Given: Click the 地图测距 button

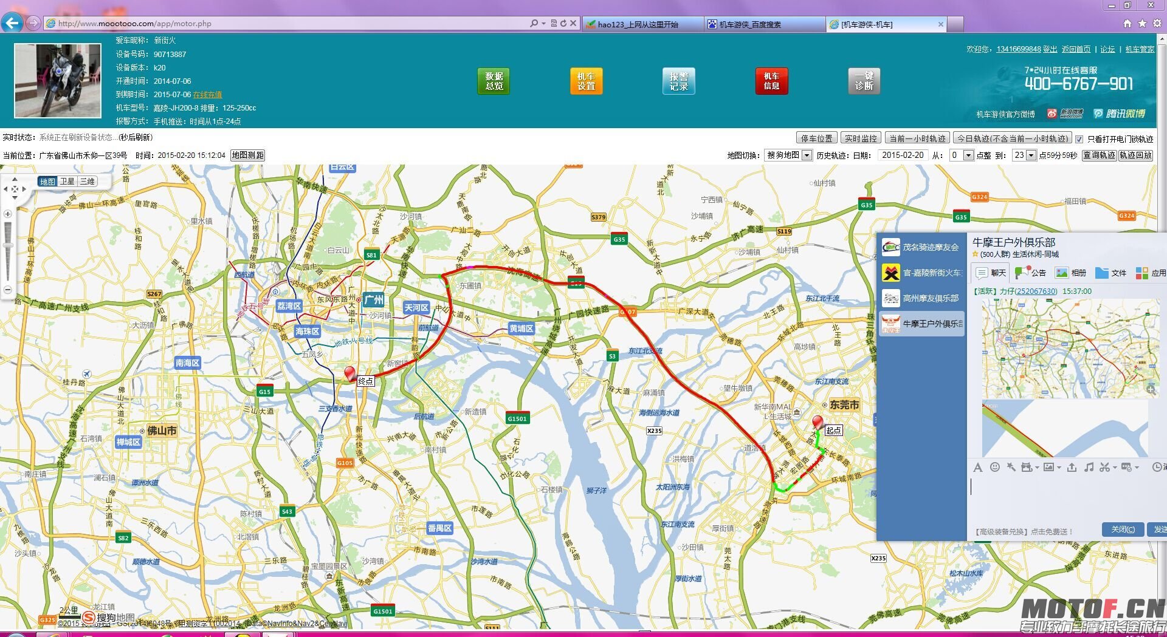Looking at the screenshot, I should click(247, 155).
